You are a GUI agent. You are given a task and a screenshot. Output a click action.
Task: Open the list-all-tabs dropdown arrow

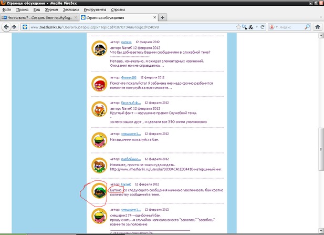pyautogui.click(x=321, y=17)
